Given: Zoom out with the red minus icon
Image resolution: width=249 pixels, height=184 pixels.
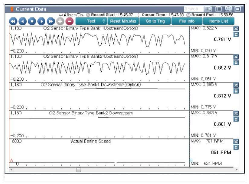Looking at the screenshot, I should click(x=70, y=21).
